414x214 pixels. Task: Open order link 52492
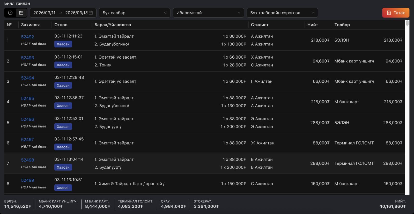27,37
